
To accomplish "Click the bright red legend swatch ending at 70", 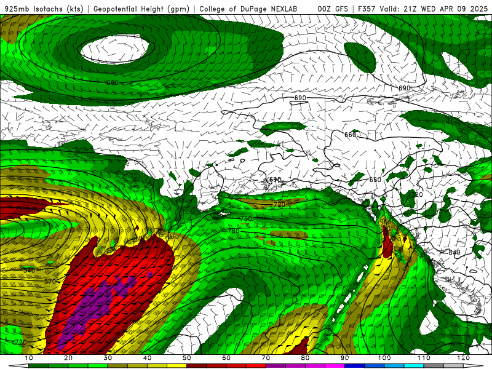I will [256, 366].
